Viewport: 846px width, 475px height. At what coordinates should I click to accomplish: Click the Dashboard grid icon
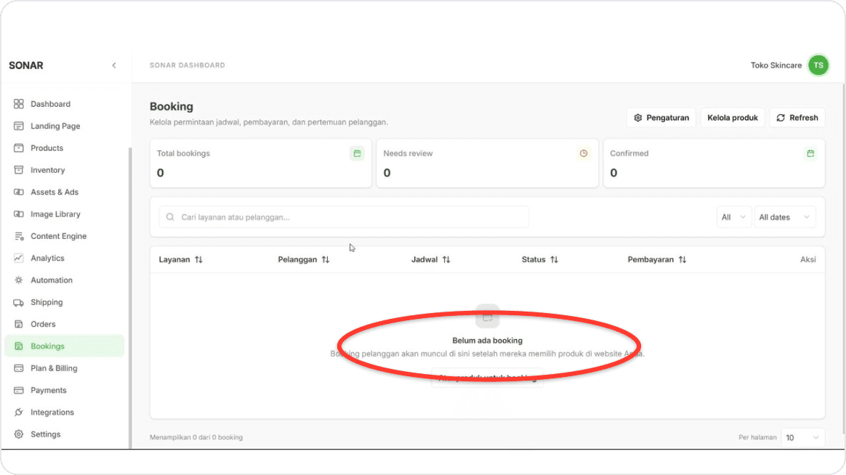[18, 104]
